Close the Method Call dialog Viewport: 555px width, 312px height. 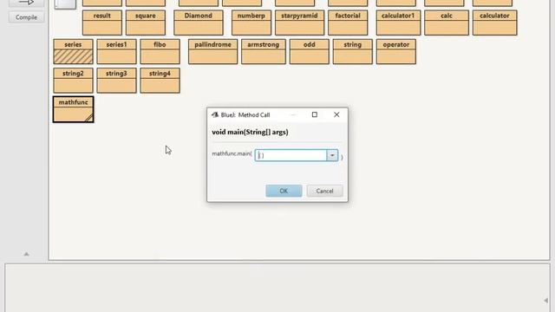coord(336,114)
